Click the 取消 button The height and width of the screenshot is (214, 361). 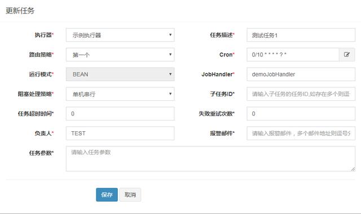pos(130,195)
